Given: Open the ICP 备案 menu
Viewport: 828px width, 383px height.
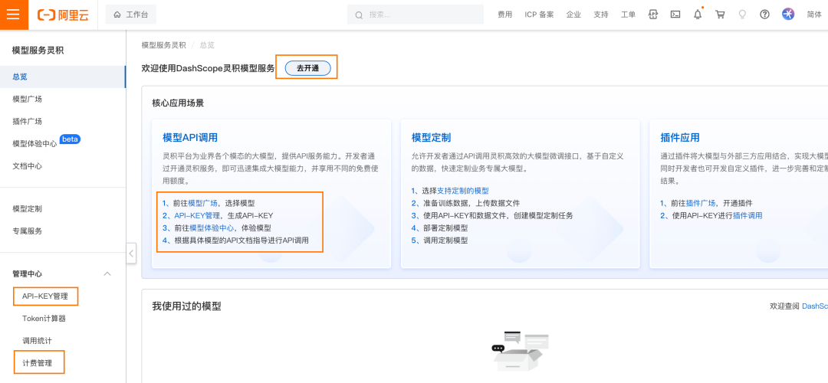Looking at the screenshot, I should point(539,15).
